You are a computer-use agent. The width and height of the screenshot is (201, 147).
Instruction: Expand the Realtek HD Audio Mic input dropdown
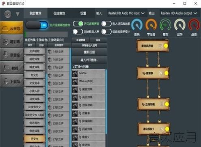pos(127,13)
